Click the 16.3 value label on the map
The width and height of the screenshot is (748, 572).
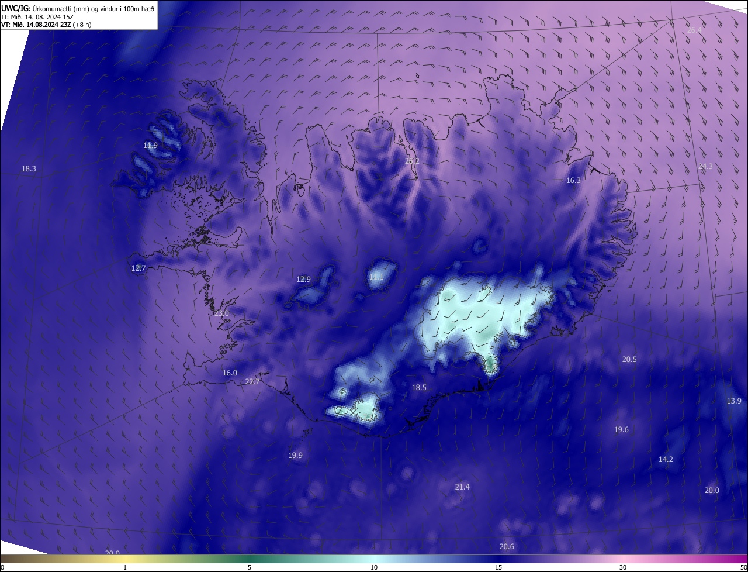click(x=574, y=181)
